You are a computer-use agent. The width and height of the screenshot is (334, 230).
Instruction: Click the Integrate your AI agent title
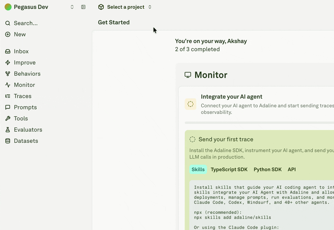point(232,97)
